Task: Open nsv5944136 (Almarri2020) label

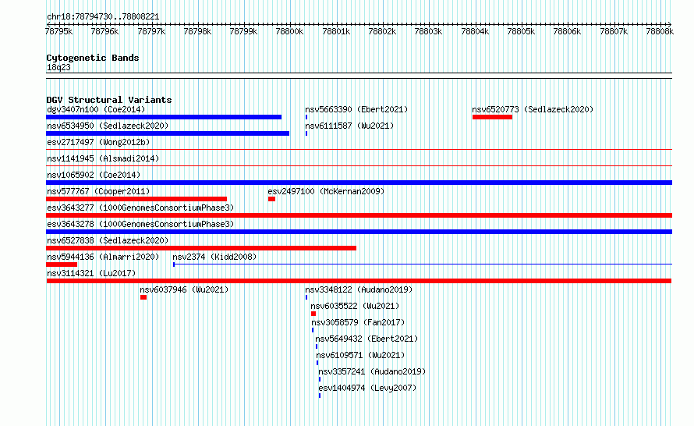Action: [x=103, y=257]
